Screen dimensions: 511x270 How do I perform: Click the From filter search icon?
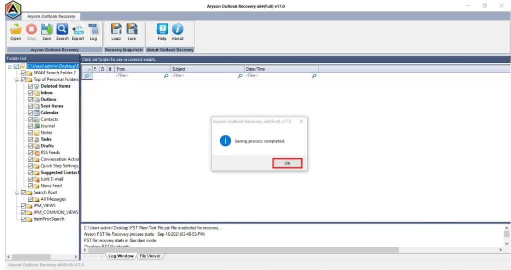166,76
